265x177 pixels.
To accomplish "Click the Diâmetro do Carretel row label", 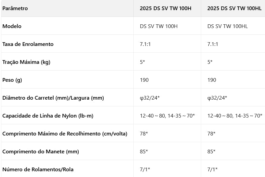I will pos(53,98).
